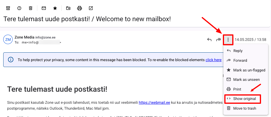Click the trash icon in top toolbar
This screenshot has width=271, height=117.
(31, 8)
